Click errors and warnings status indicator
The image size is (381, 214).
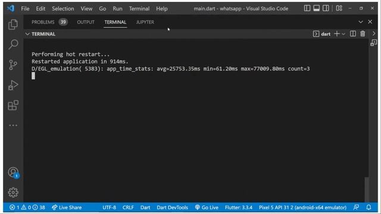click(27, 207)
